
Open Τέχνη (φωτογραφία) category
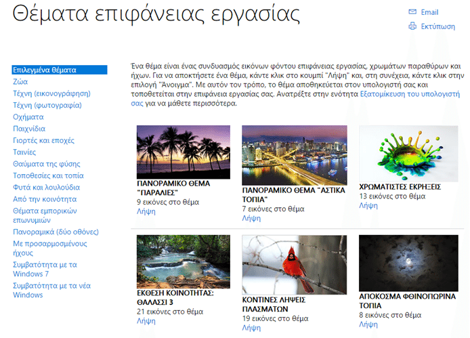point(47,105)
